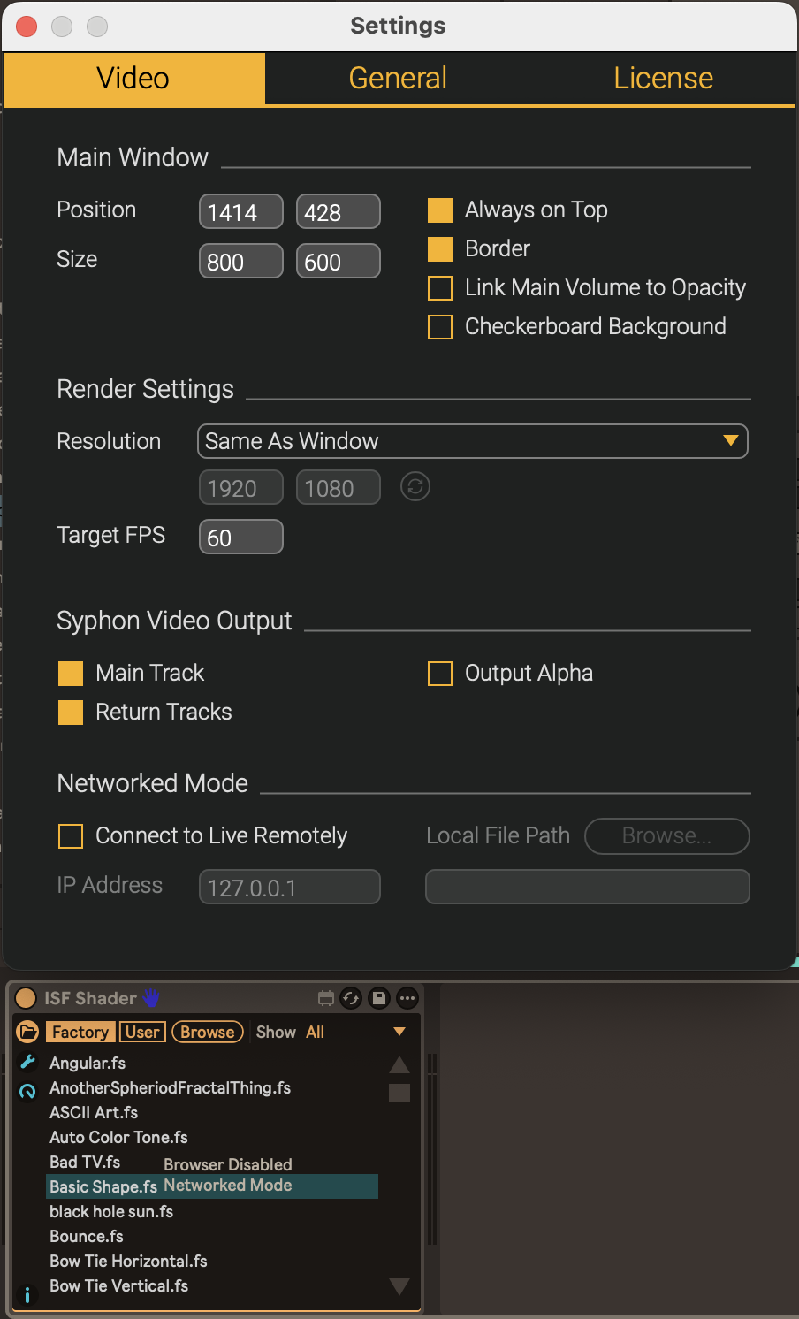Open the folder browser icon in ISF Shader
The height and width of the screenshot is (1319, 799).
27,1032
